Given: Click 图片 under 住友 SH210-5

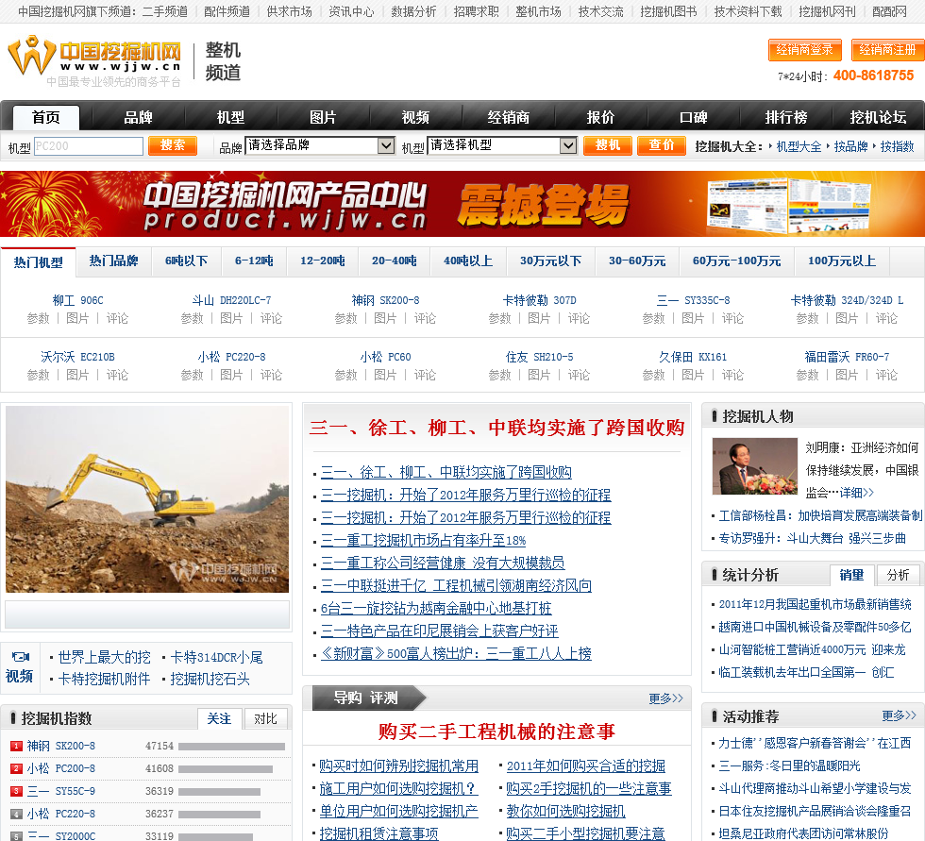Looking at the screenshot, I should click(539, 375).
